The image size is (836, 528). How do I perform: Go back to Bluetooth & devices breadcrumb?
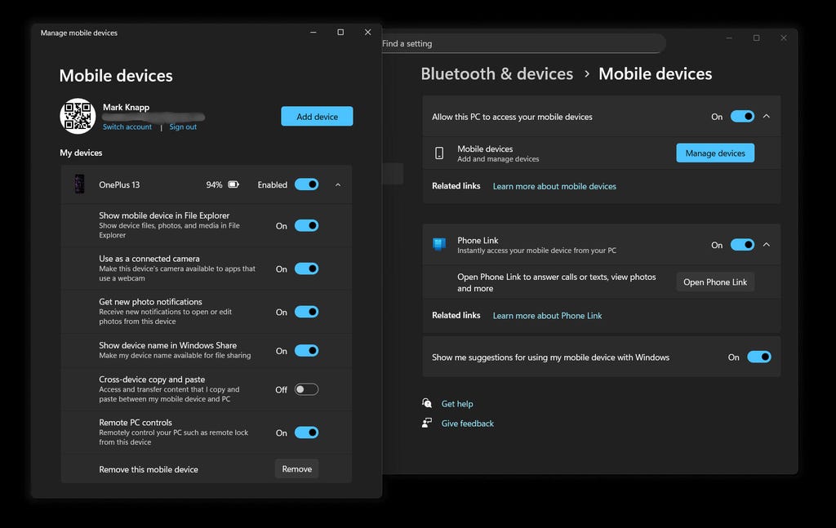(x=496, y=74)
